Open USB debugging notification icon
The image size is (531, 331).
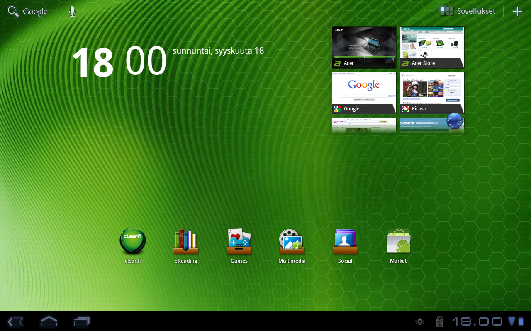click(420, 321)
